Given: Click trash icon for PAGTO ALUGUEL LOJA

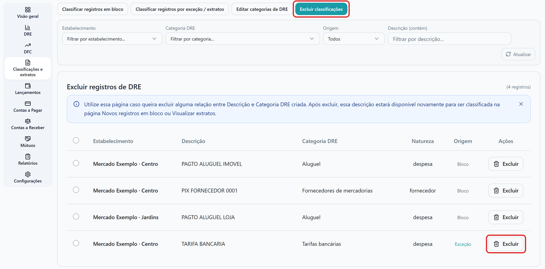Looking at the screenshot, I should click(496, 217).
